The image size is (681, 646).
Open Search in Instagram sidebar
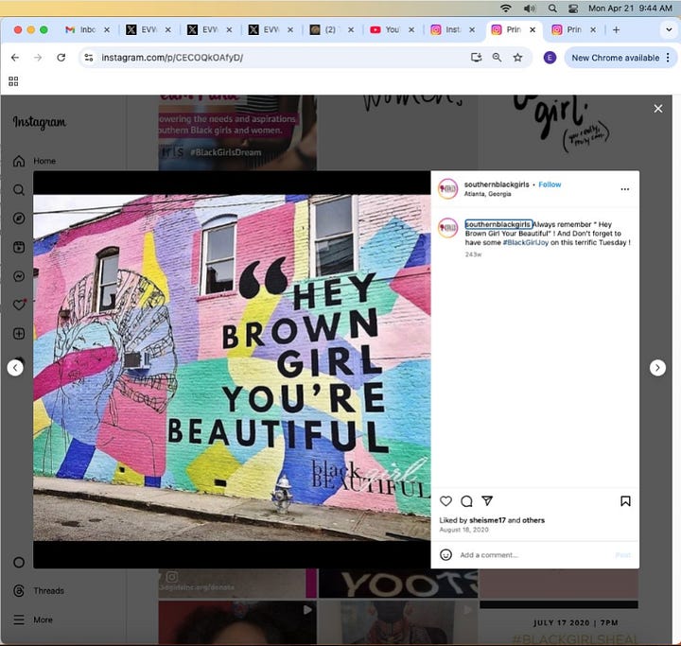point(19,190)
